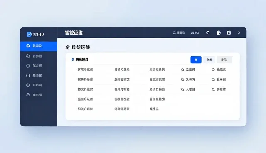The image size is (266, 153).
Task: Click the third row entry in the second column
Action: pos(122,89)
